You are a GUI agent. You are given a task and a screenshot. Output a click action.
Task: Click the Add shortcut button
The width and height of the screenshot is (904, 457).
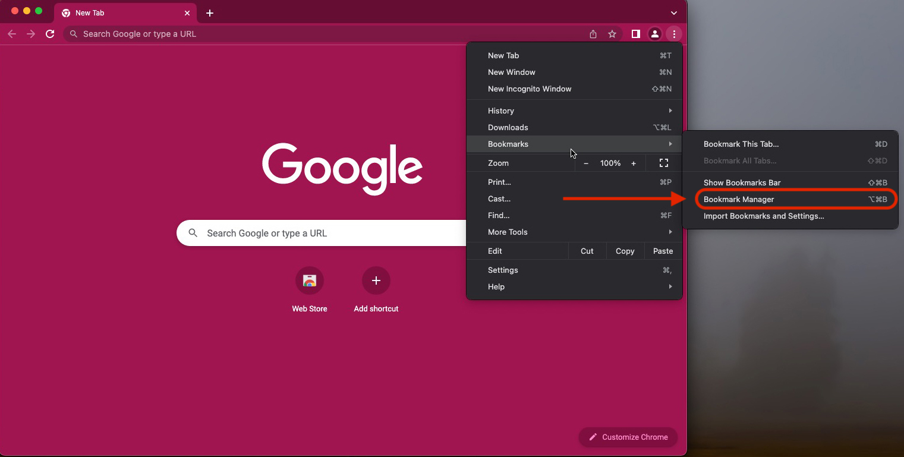[x=376, y=280]
